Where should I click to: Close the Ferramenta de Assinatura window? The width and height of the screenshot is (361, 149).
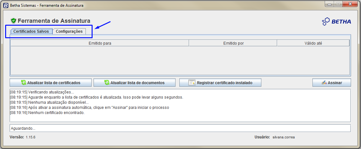point(350,4)
